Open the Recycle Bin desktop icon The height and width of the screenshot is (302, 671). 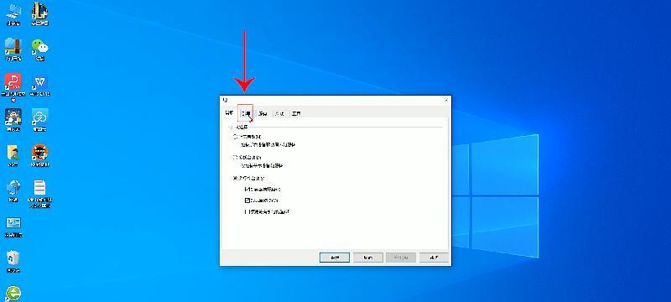coord(13,262)
